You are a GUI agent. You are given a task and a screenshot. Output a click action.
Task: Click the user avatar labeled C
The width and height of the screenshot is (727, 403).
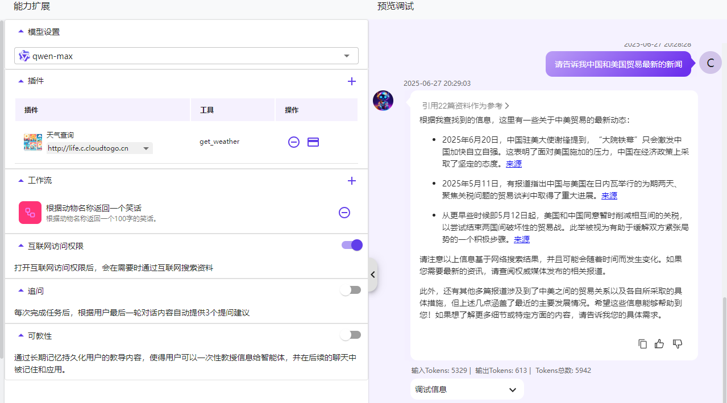coord(711,63)
